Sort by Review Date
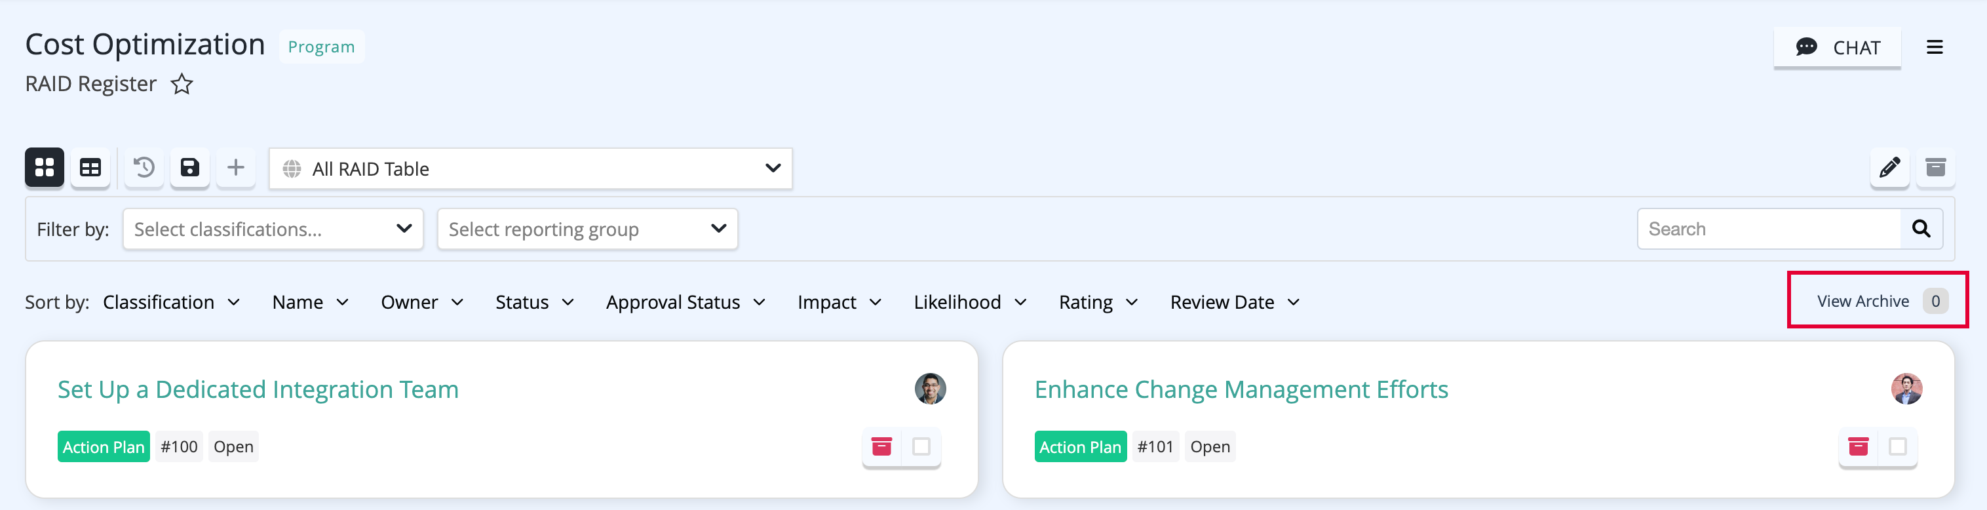Image resolution: width=1987 pixels, height=510 pixels. [1235, 302]
